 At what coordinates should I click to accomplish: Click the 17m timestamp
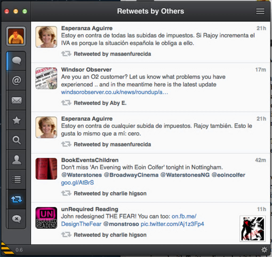[260, 70]
